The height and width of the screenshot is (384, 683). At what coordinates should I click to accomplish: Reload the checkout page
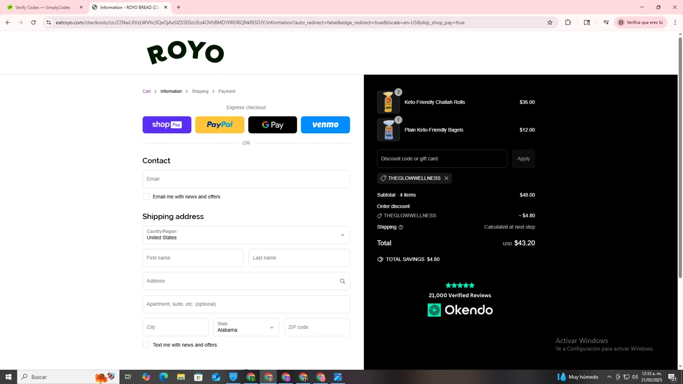(x=33, y=22)
